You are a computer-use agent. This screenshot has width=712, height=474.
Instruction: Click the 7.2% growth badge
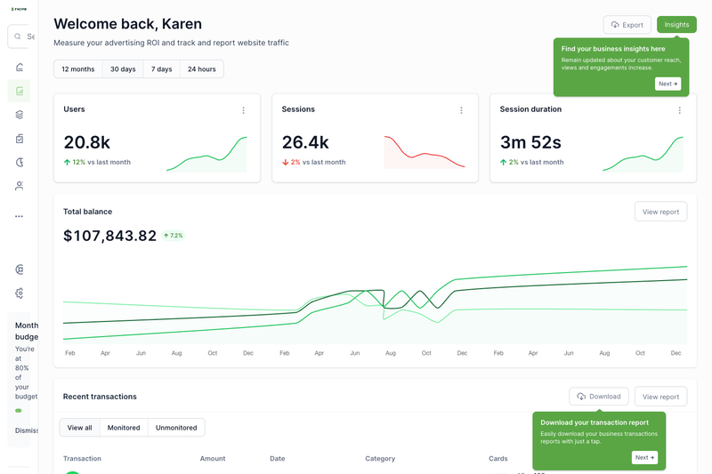(x=173, y=236)
